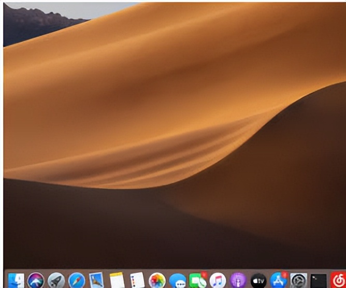Launch Siri from the Dock
346x288 pixels.
(x=36, y=281)
